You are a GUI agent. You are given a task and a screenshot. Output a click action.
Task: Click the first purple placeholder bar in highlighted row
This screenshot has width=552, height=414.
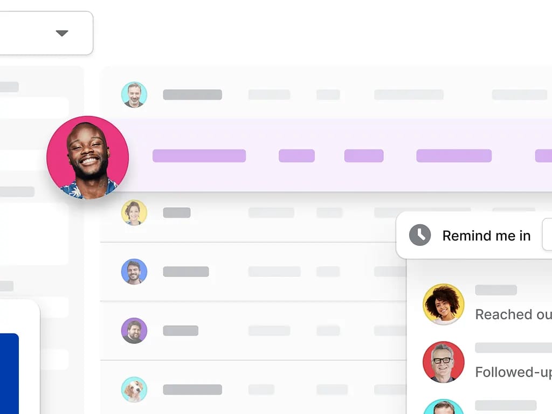tap(199, 156)
